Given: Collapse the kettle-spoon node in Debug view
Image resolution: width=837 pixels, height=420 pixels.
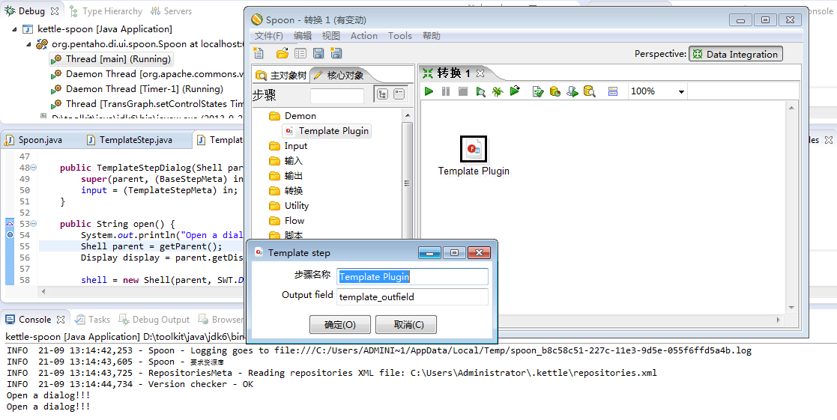Looking at the screenshot, I should [x=14, y=29].
